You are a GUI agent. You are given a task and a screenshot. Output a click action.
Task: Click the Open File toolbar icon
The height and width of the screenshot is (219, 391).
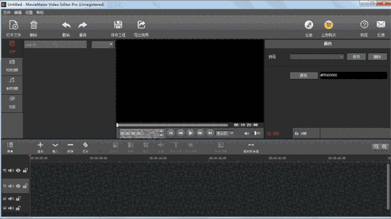click(13, 25)
